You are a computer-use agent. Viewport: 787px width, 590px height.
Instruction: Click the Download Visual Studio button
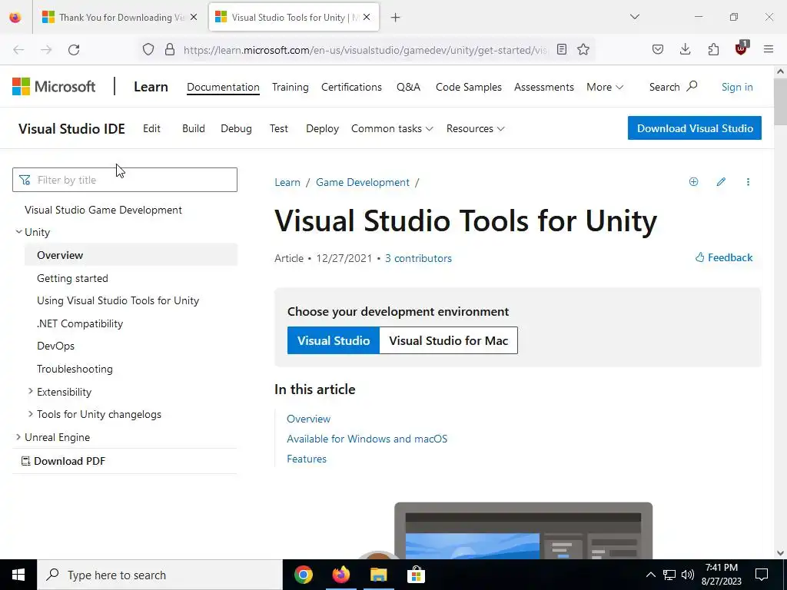(694, 128)
